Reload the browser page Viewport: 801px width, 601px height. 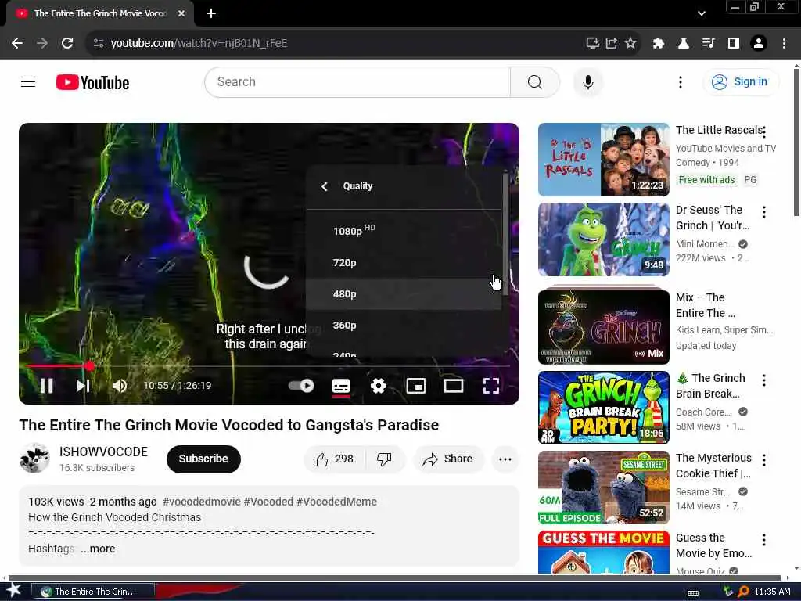[67, 43]
